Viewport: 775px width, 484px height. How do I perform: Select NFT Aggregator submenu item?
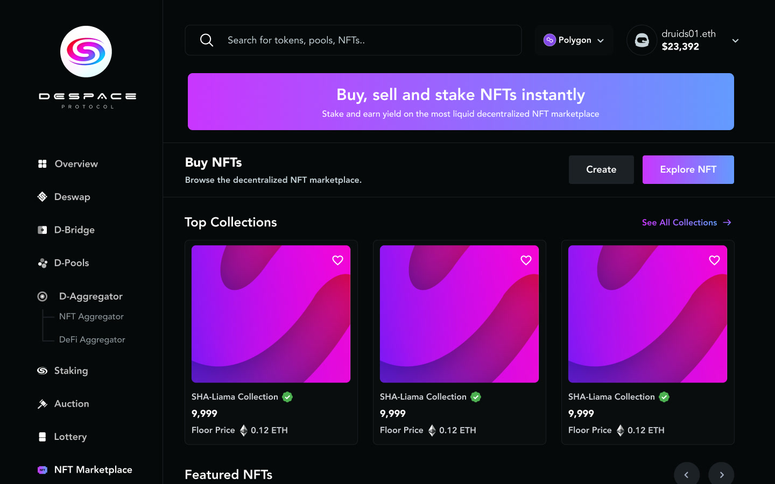coord(91,317)
